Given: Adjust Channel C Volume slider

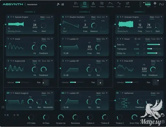Looking at the screenshot, I should [x=132, y=82].
